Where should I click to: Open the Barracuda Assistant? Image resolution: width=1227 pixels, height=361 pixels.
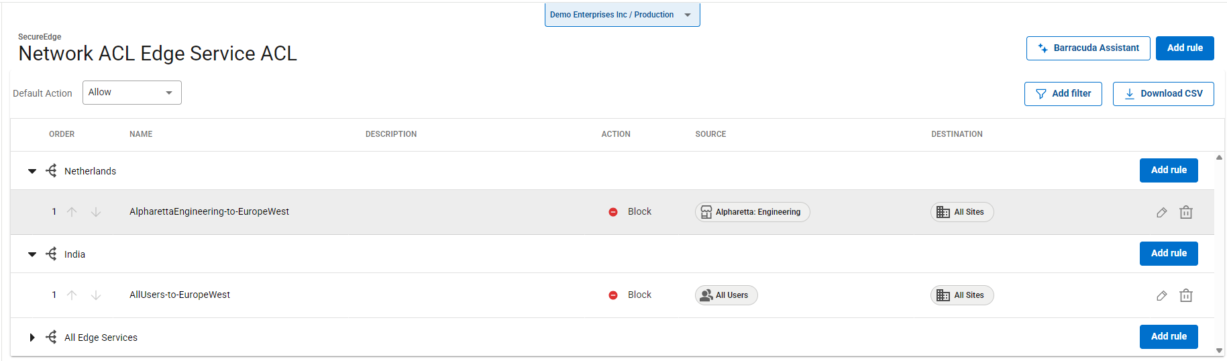click(1087, 48)
